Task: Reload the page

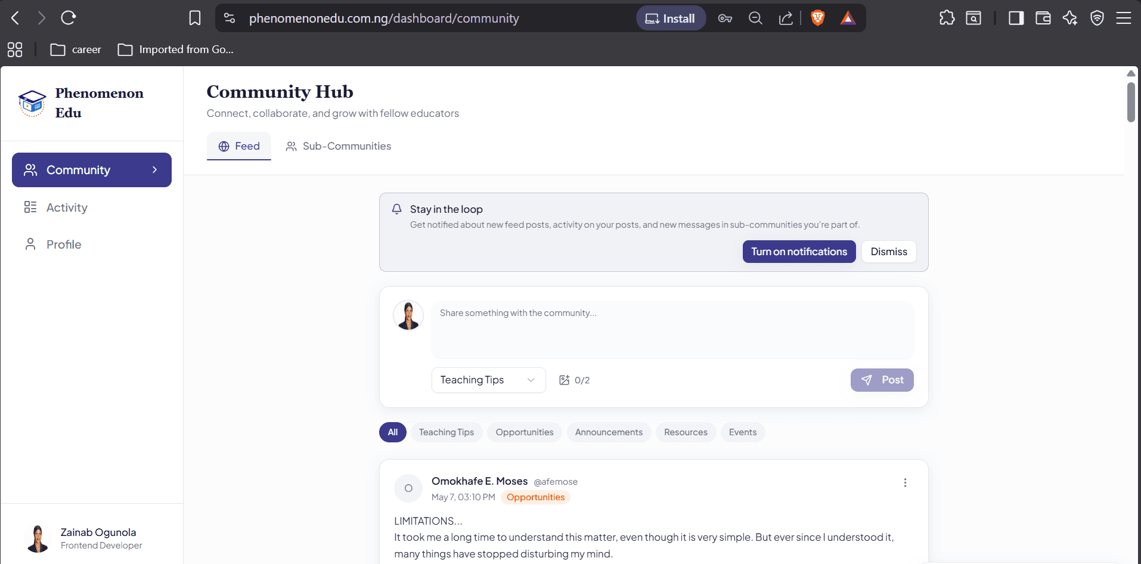Action: [69, 18]
